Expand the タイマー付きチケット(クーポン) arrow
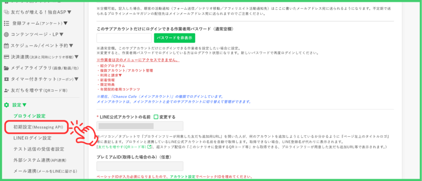The image size is (422, 181). pyautogui.click(x=76, y=79)
